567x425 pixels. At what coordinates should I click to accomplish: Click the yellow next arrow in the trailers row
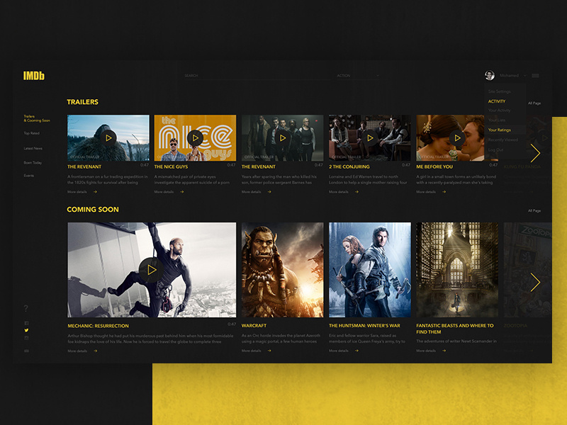537,152
